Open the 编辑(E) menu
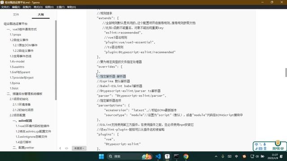Screen dimensions: 287x161 pos(16,7)
